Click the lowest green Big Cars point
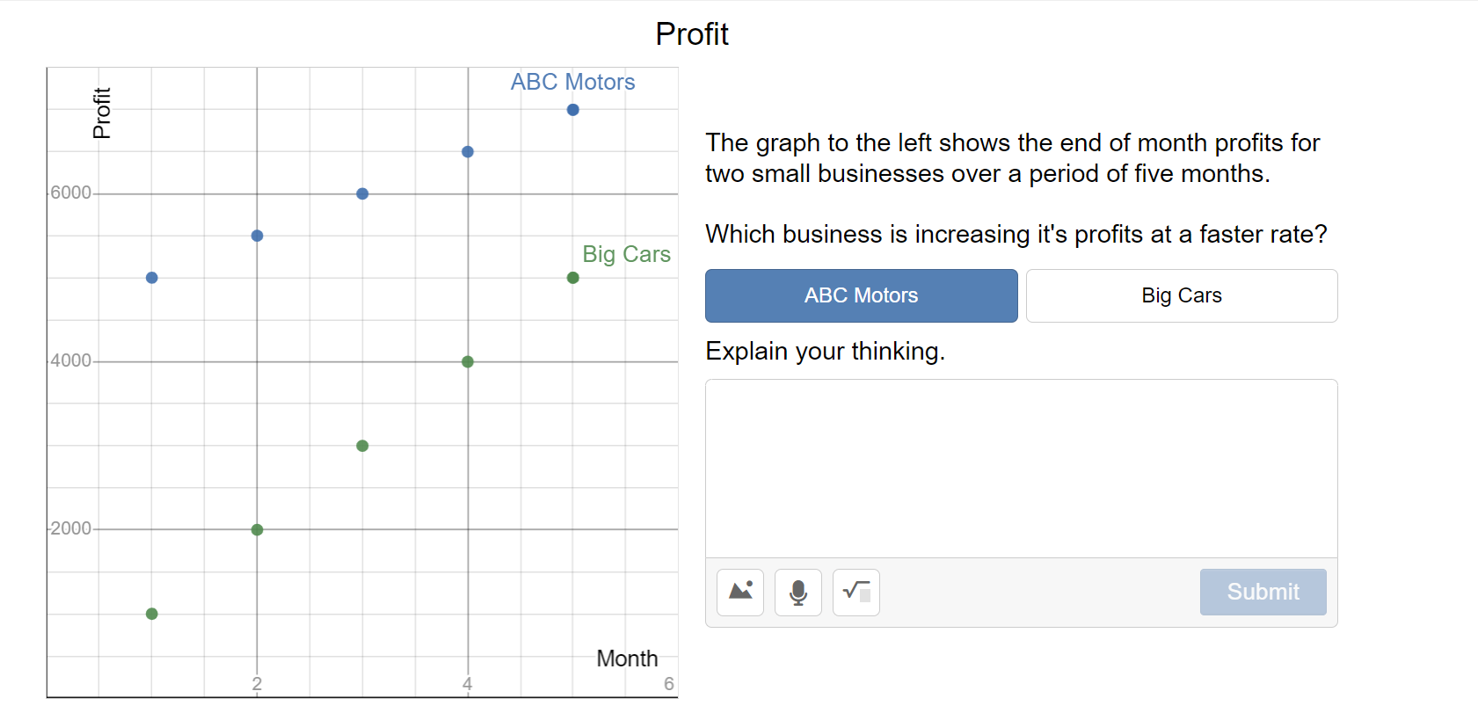Viewport: 1478px width, 713px height. pyautogui.click(x=152, y=614)
